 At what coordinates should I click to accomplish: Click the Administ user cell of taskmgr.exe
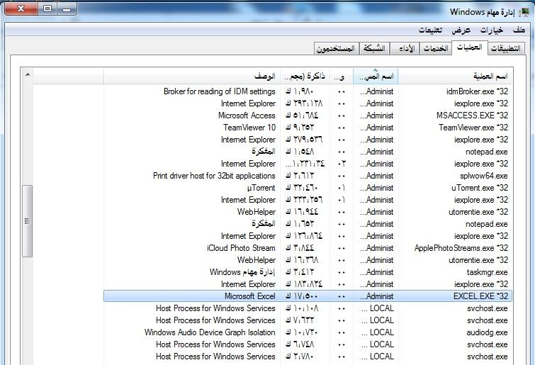coord(376,272)
